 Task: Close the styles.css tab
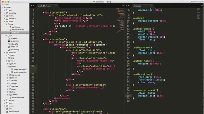pyautogui.click(x=151, y=6)
